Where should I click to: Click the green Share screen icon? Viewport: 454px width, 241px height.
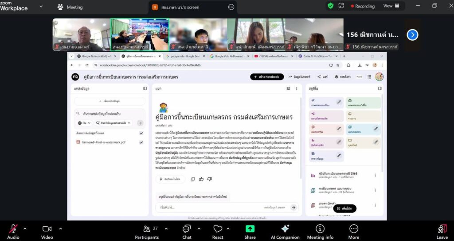coord(250,229)
